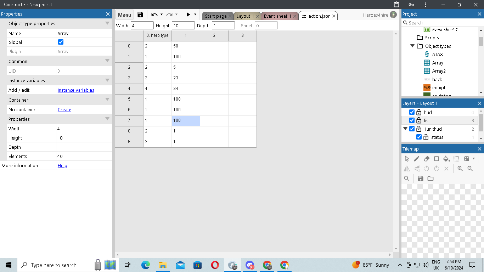
Task: Open the preview options dropdown arrow
Action: (x=195, y=15)
